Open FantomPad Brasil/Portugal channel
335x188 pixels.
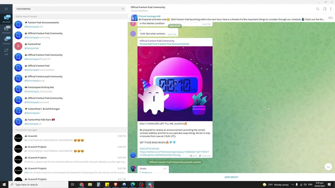click(x=70, y=111)
